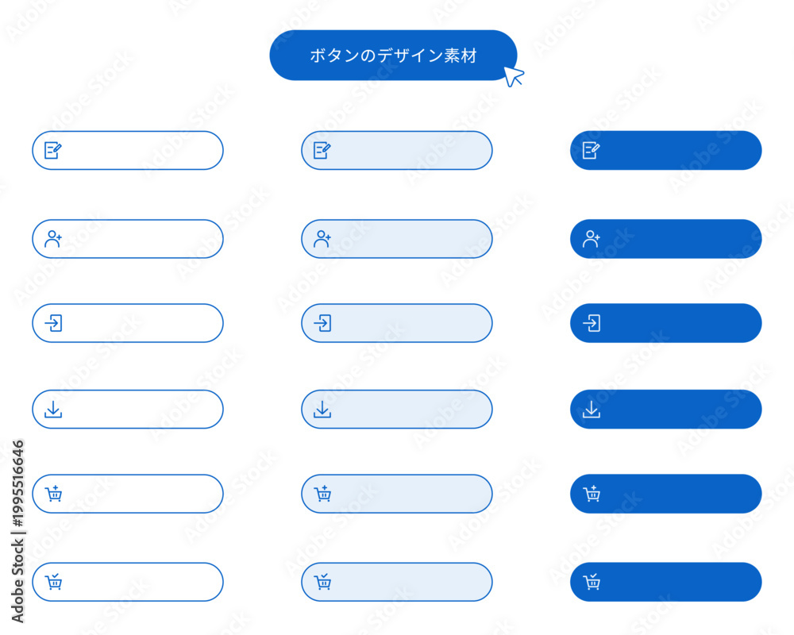This screenshot has width=794, height=635.
Task: Click the solid blue add-user pill button
Action: [666, 239]
